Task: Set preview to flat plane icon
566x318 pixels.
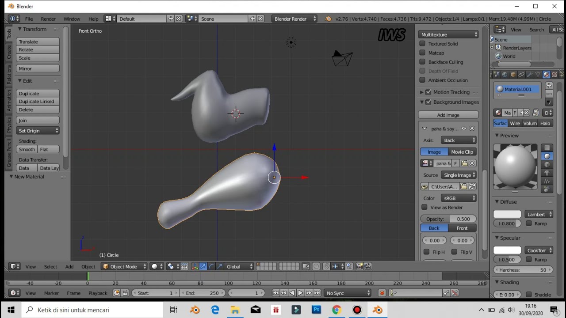Action: pyautogui.click(x=547, y=148)
